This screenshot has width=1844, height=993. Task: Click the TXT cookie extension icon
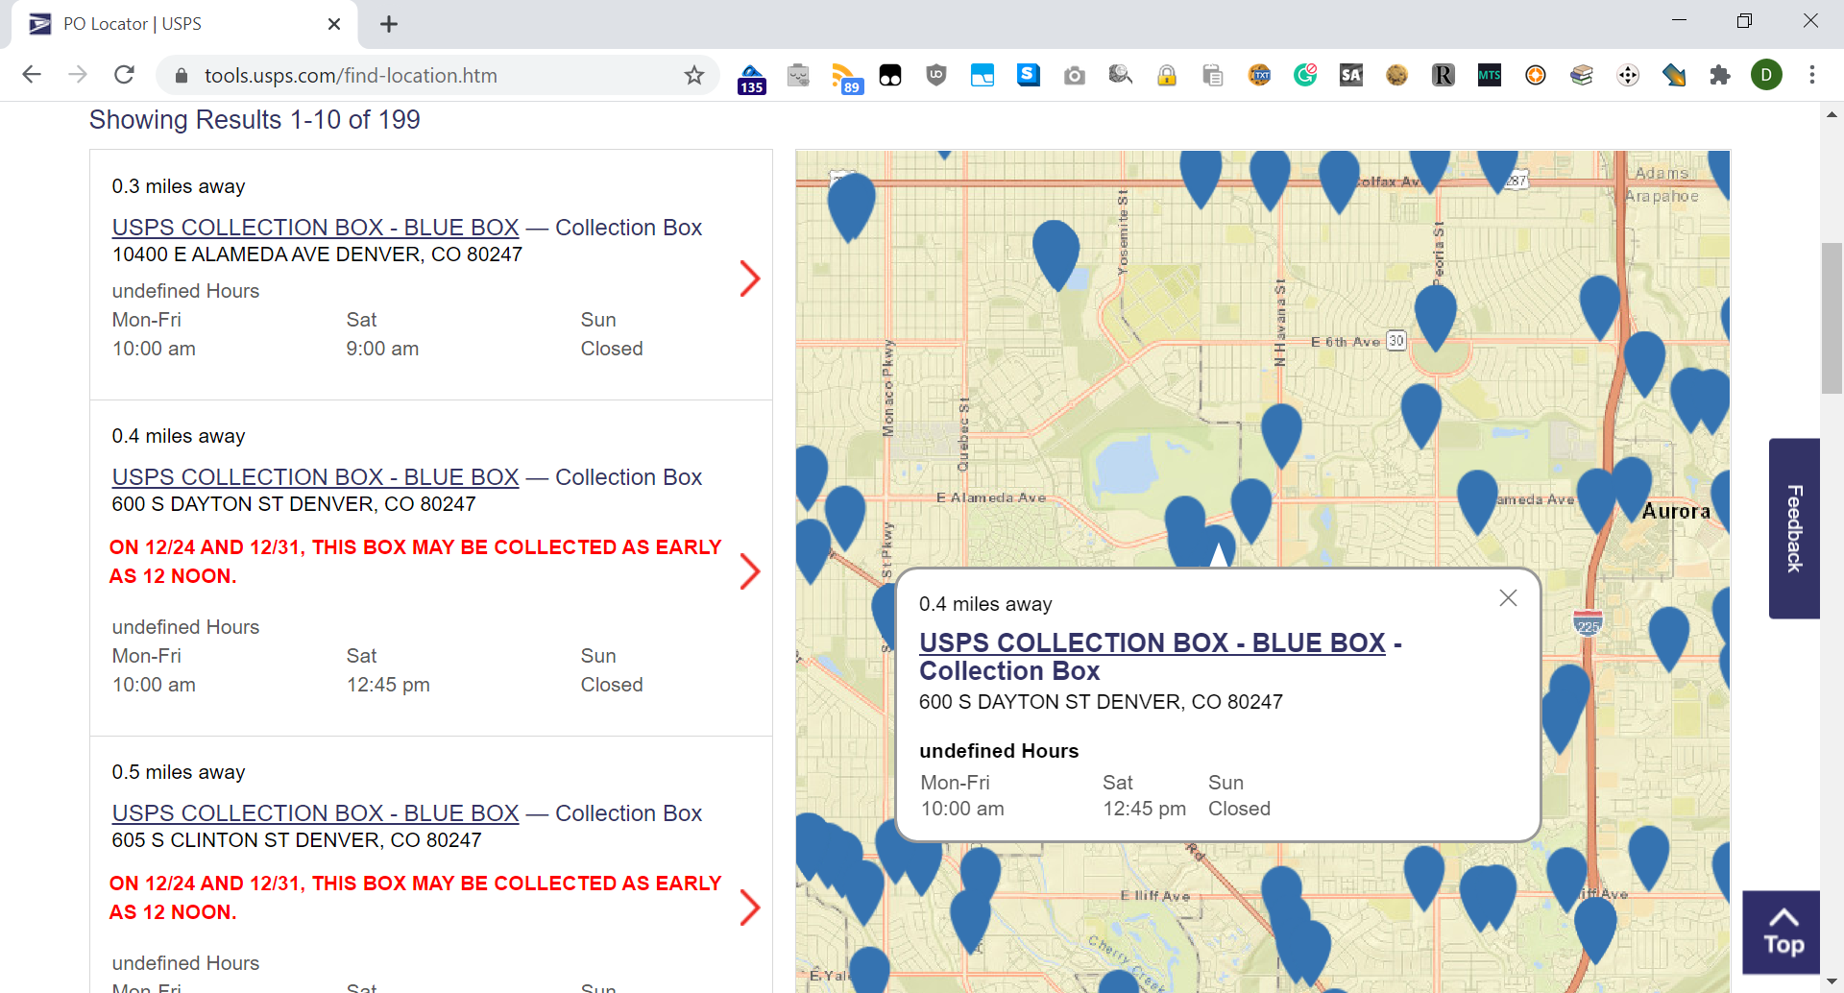pos(1259,75)
